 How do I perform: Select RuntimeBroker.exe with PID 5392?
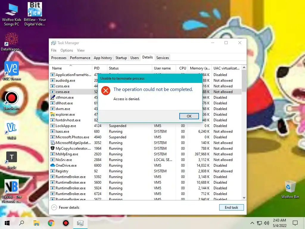[145, 177]
